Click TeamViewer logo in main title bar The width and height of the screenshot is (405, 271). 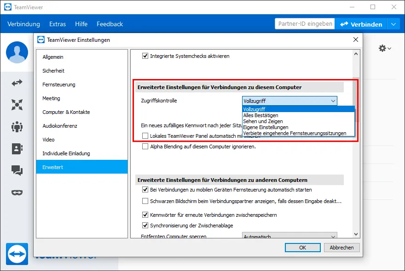point(8,7)
